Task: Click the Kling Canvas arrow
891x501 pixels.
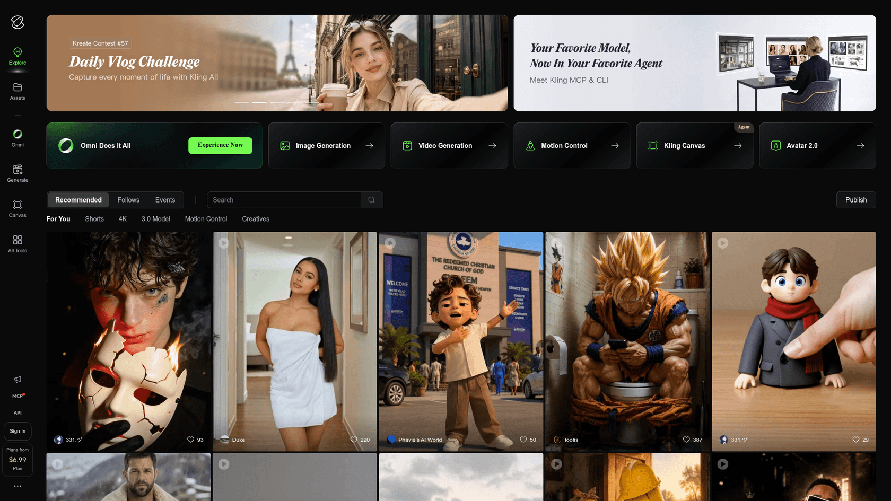Action: click(738, 146)
